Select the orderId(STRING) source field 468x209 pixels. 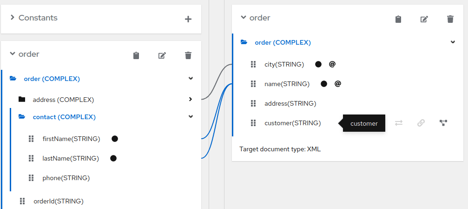(x=59, y=201)
